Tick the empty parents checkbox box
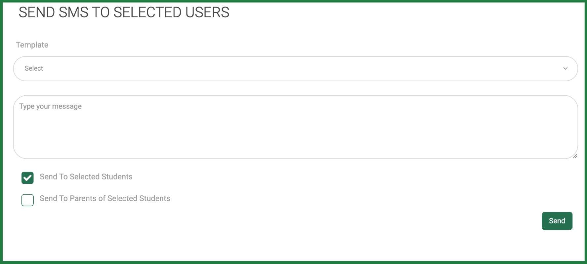 coord(27,200)
